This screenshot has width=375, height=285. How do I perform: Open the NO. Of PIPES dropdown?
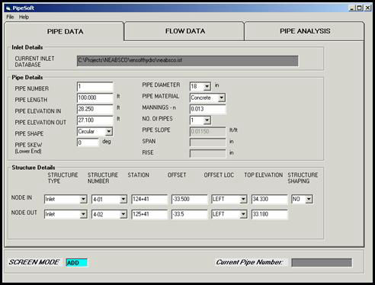pos(207,120)
